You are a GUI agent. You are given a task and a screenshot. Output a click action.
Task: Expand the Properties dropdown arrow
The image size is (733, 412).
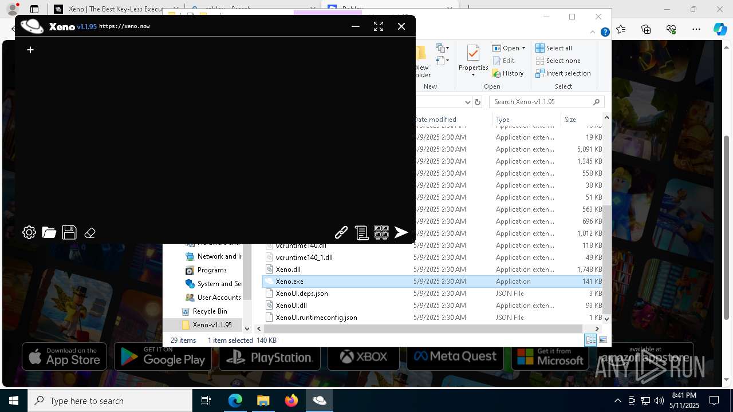473,75
